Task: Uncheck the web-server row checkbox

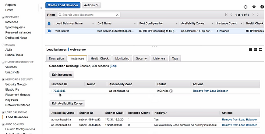Action: point(49,31)
